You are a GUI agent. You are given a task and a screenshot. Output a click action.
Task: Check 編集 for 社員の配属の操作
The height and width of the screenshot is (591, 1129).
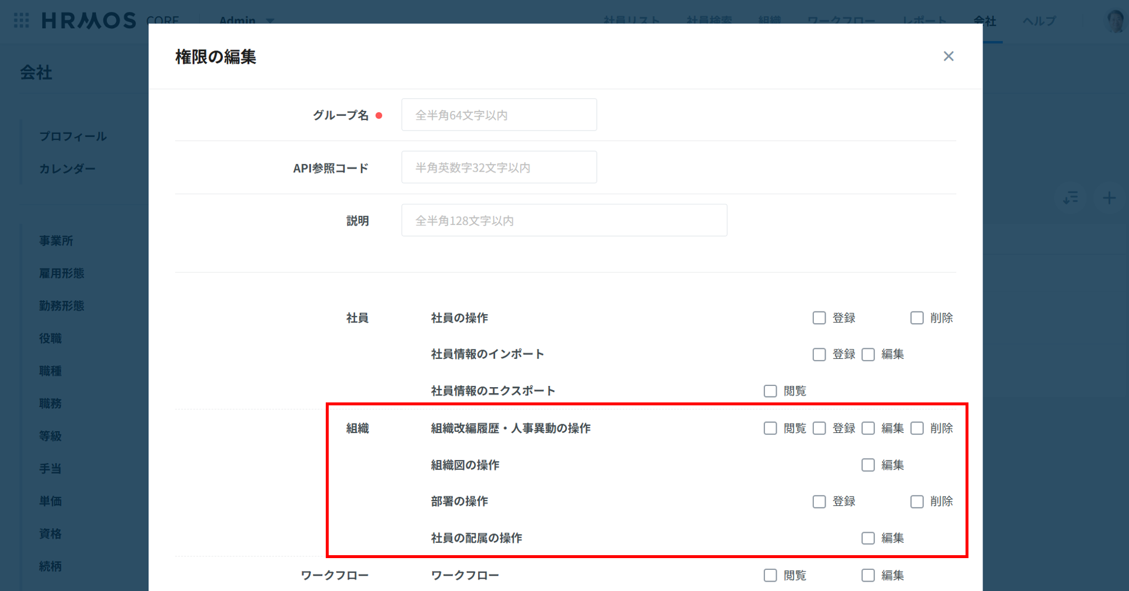pyautogui.click(x=868, y=538)
